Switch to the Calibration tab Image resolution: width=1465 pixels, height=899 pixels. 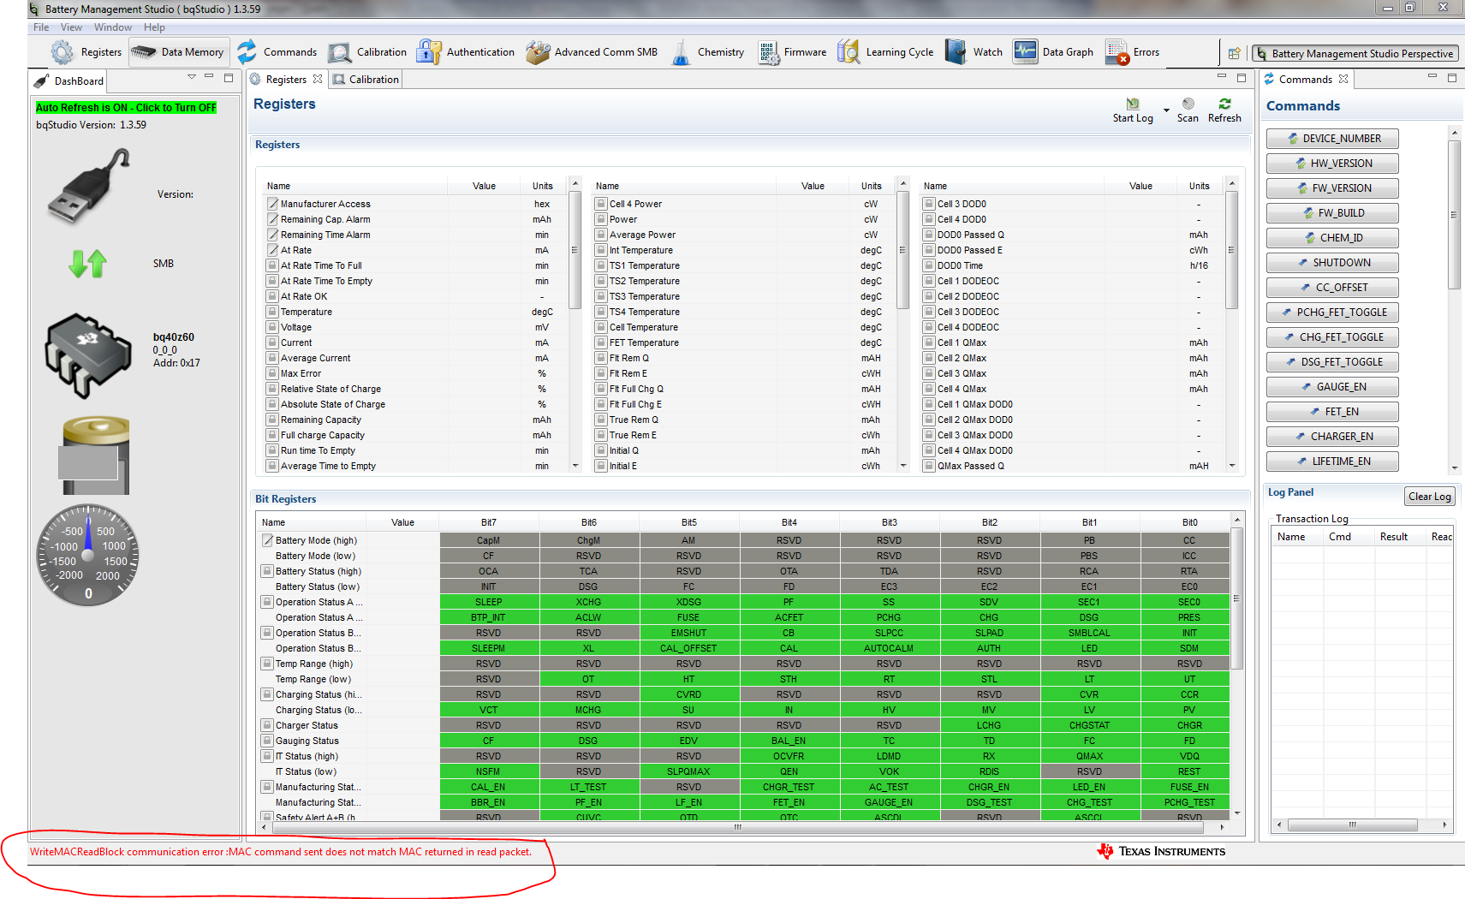tap(366, 80)
